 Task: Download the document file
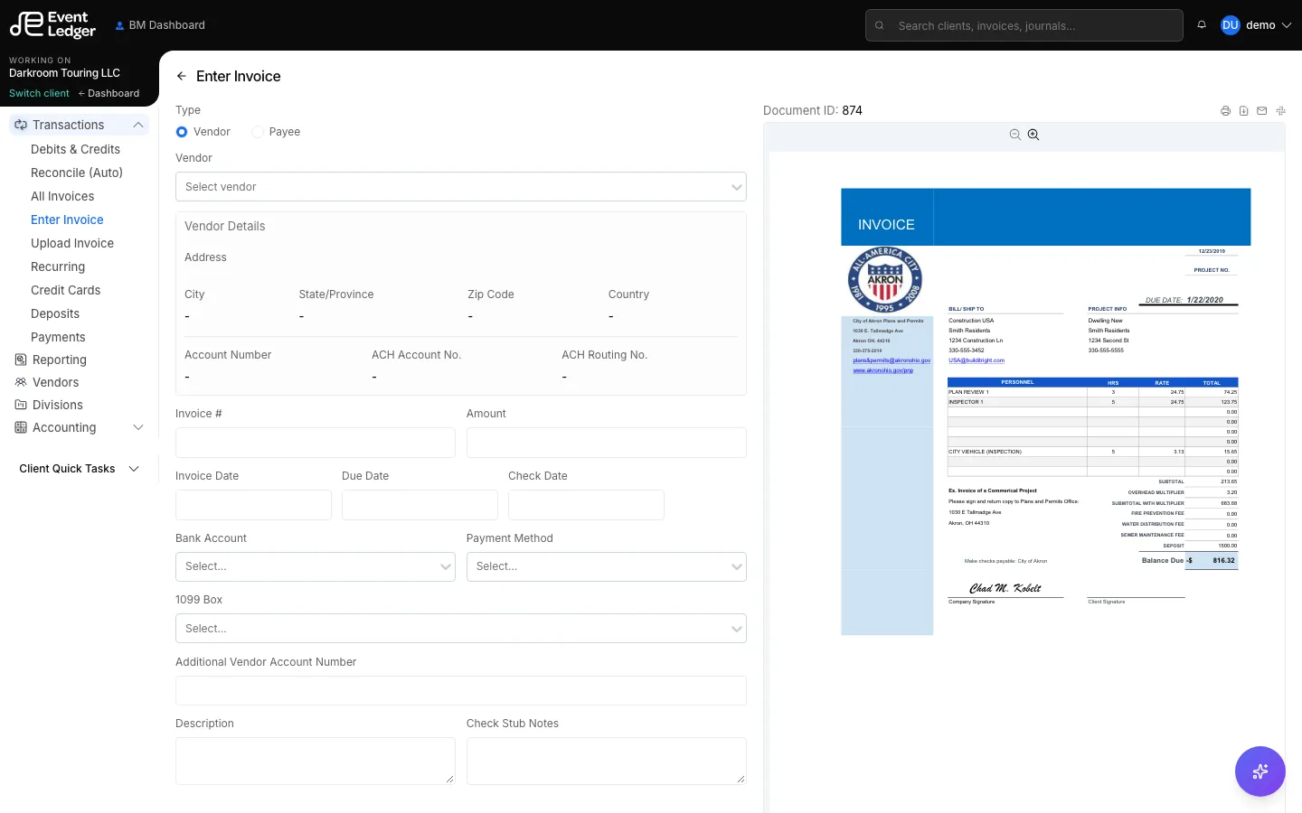(x=1243, y=111)
